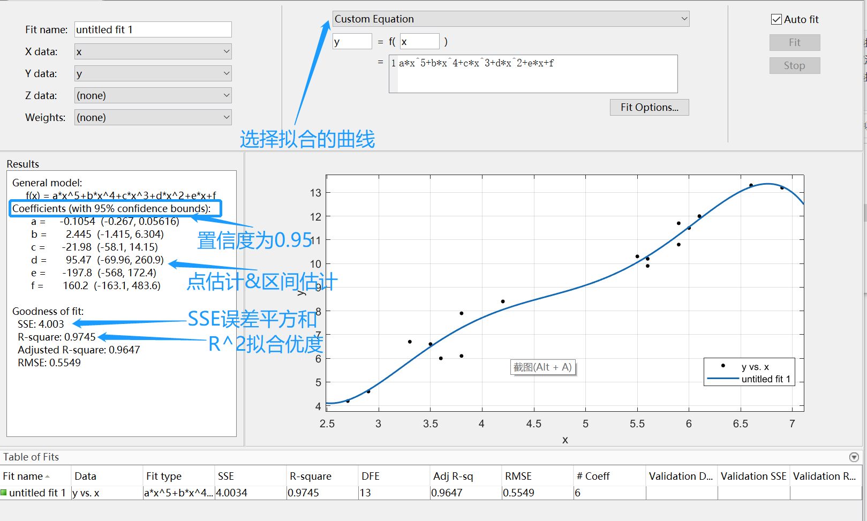Click the Validation SSE column header
The width and height of the screenshot is (867, 521).
(753, 476)
